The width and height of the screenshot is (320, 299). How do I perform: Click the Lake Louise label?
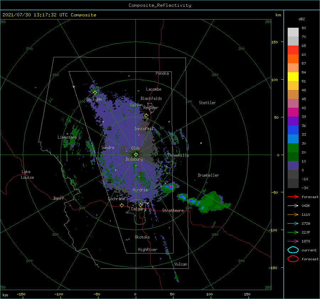(27, 175)
